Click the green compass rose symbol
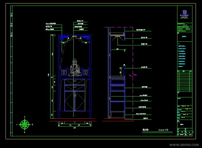 click(25, 125)
